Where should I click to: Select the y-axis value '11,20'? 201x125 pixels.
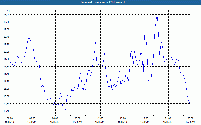pos(7,81)
